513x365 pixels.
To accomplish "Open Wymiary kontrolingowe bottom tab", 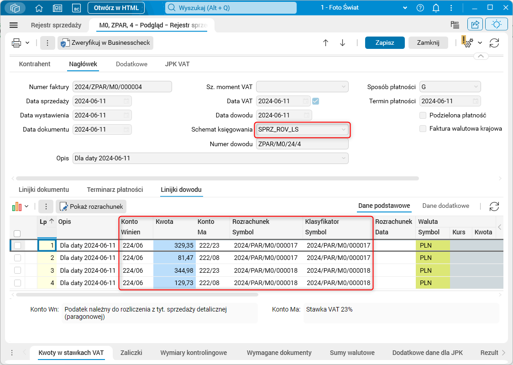I will pos(194,353).
